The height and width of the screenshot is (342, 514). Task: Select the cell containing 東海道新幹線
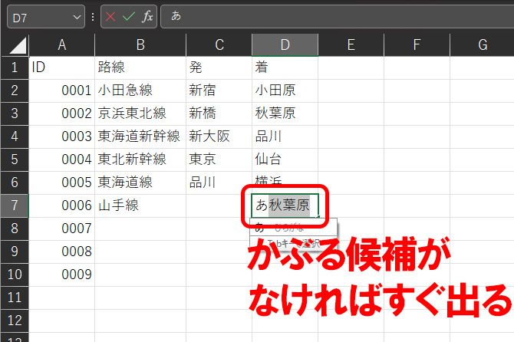pos(140,136)
